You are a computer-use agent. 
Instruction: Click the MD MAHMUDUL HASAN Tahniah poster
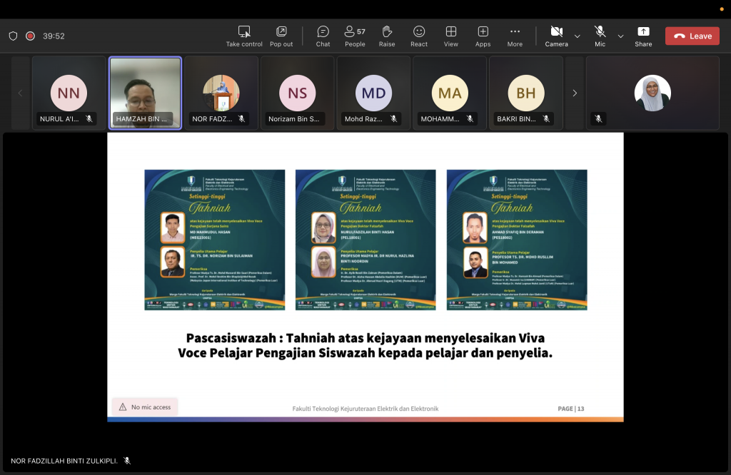[x=214, y=240]
